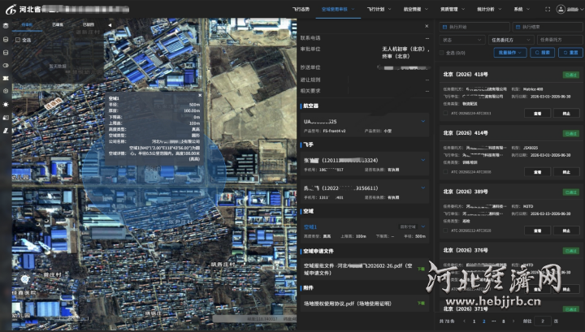
Task: Expand the 批量操作 batch operation dropdown
Action: point(509,53)
